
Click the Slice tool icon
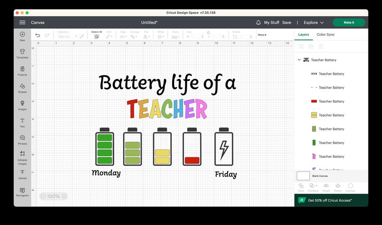click(x=301, y=185)
